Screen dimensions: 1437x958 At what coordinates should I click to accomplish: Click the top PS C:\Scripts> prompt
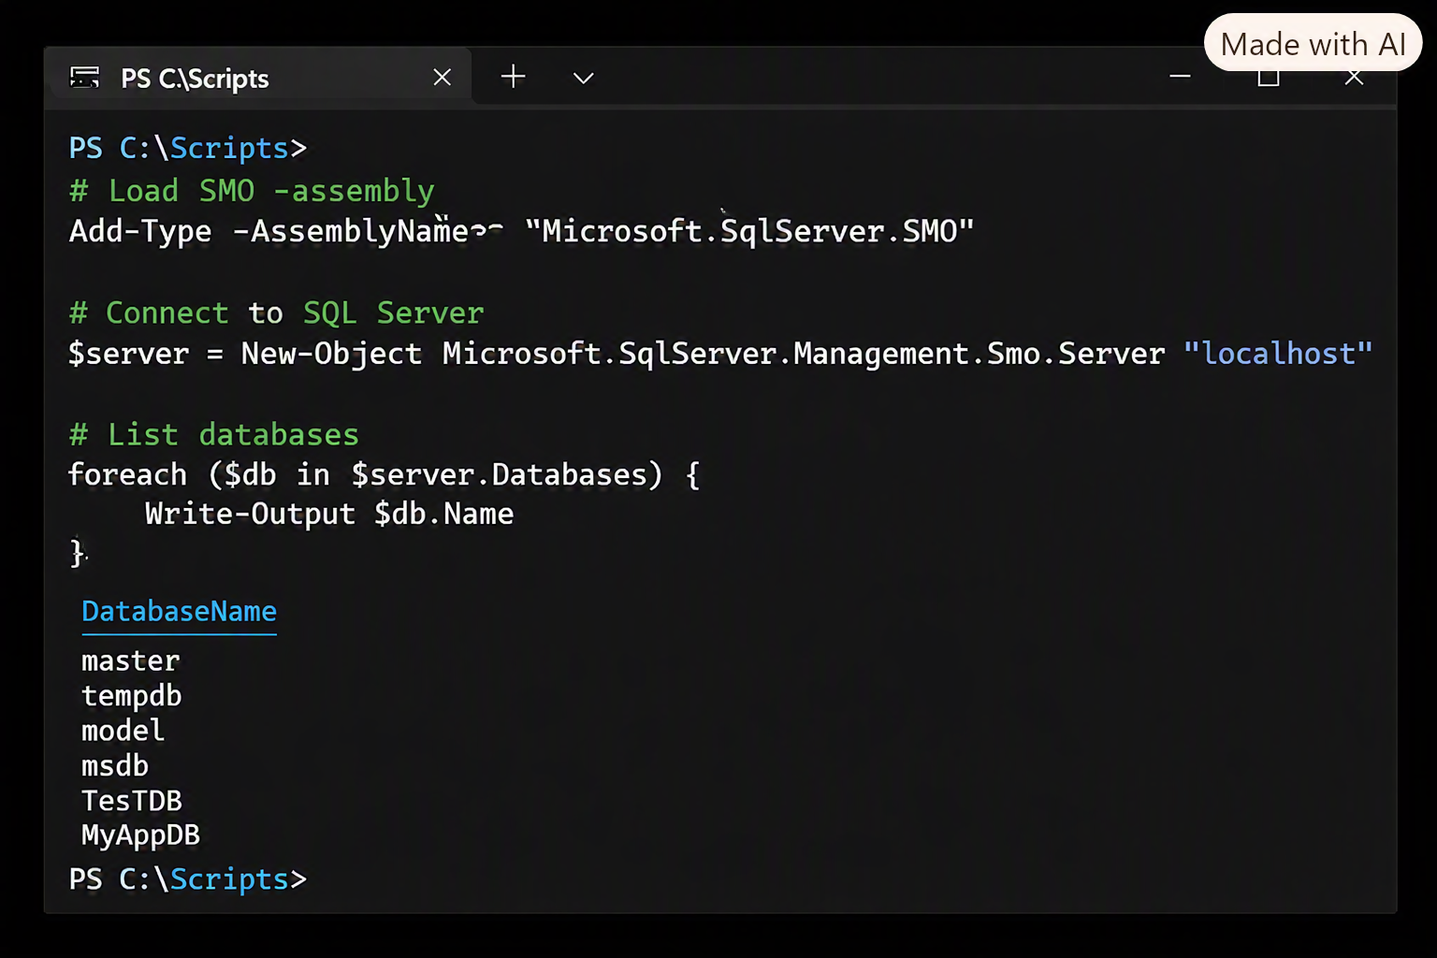click(x=188, y=148)
